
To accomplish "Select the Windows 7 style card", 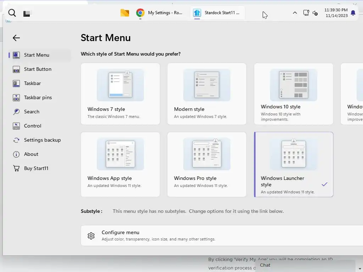I will pos(120,94).
